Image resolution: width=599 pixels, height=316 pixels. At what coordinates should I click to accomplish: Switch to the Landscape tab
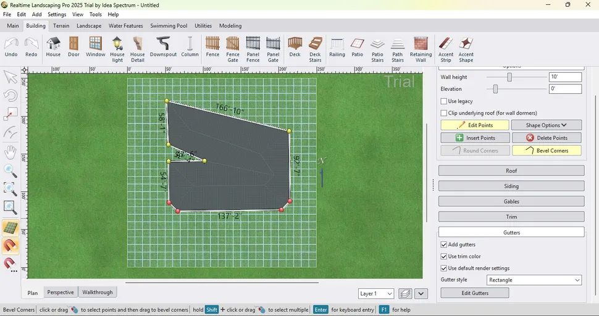click(x=89, y=26)
